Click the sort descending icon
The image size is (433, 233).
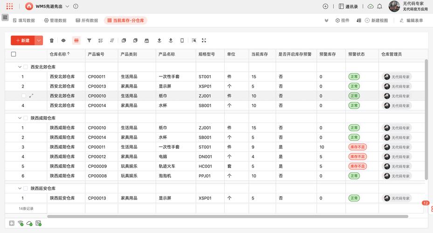coord(112,41)
